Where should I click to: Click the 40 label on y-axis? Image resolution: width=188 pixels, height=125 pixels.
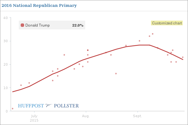click(x=6, y=18)
